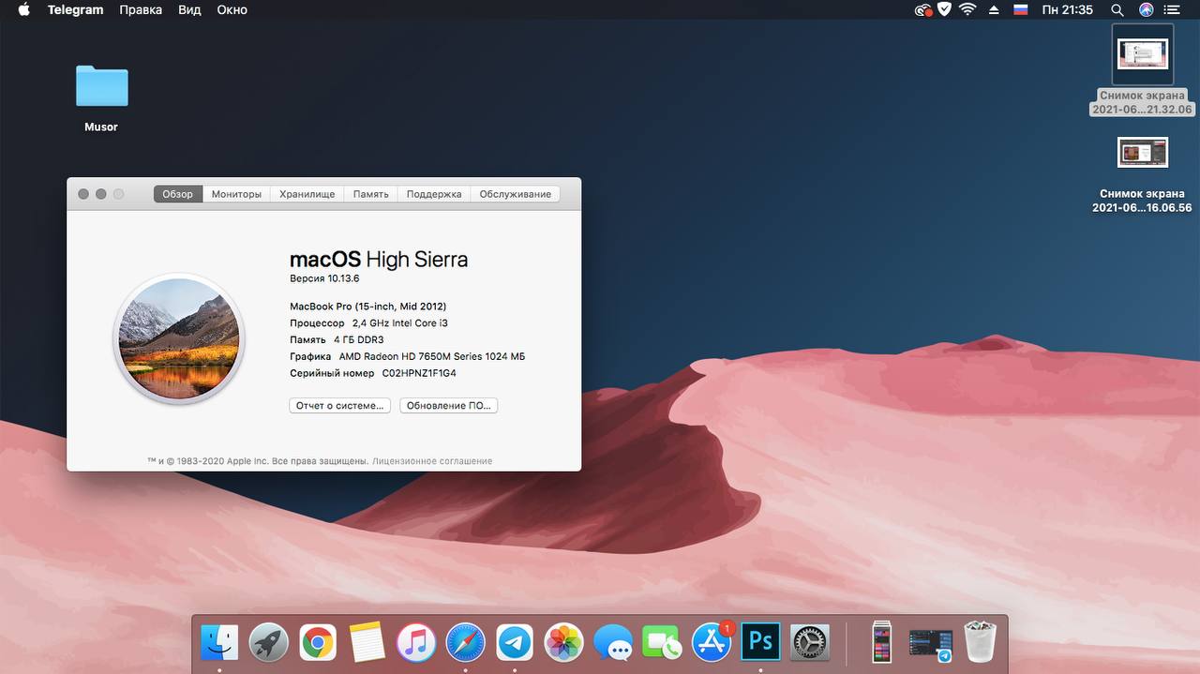Screen dimensions: 1200x674
Task: Open FaceTime icon in the Dock
Action: pyautogui.click(x=663, y=643)
